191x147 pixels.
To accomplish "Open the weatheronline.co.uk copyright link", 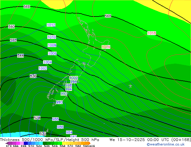I will pos(166,144).
